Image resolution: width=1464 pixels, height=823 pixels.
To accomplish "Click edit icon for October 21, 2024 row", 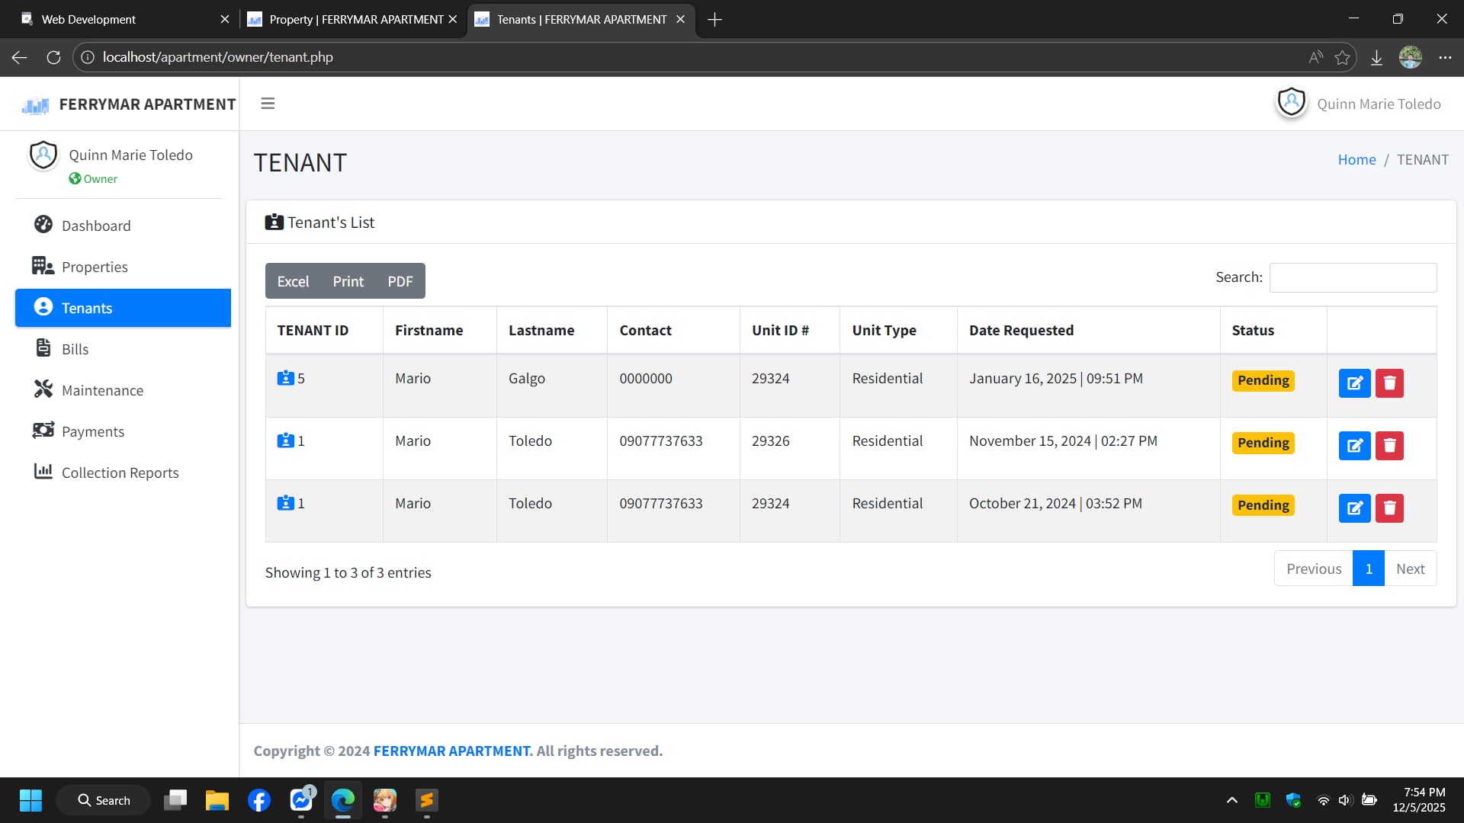I will (1354, 508).
